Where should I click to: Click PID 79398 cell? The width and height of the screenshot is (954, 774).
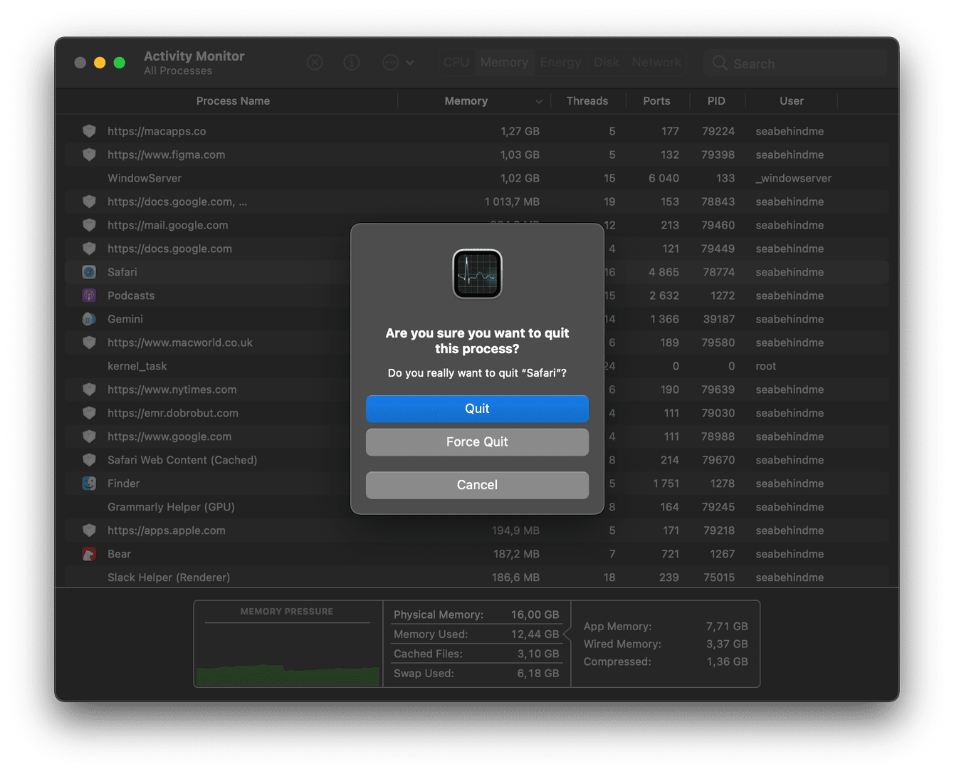(x=718, y=155)
